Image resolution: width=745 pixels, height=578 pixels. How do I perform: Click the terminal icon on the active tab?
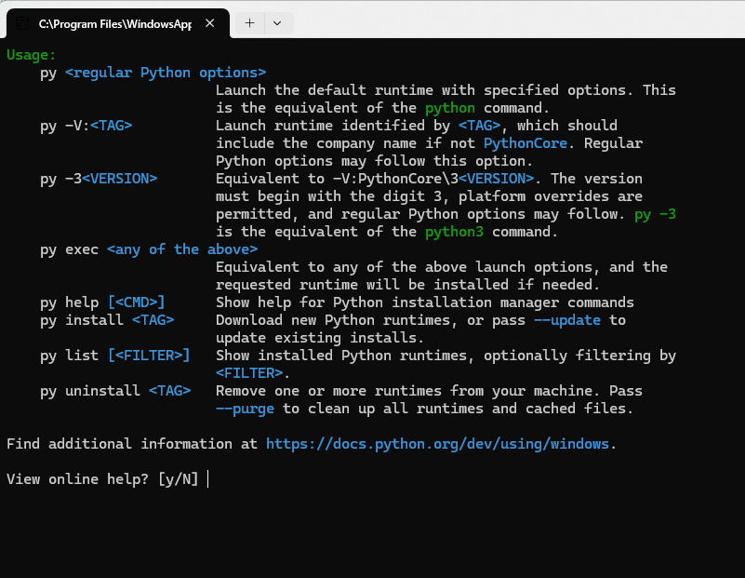click(20, 22)
